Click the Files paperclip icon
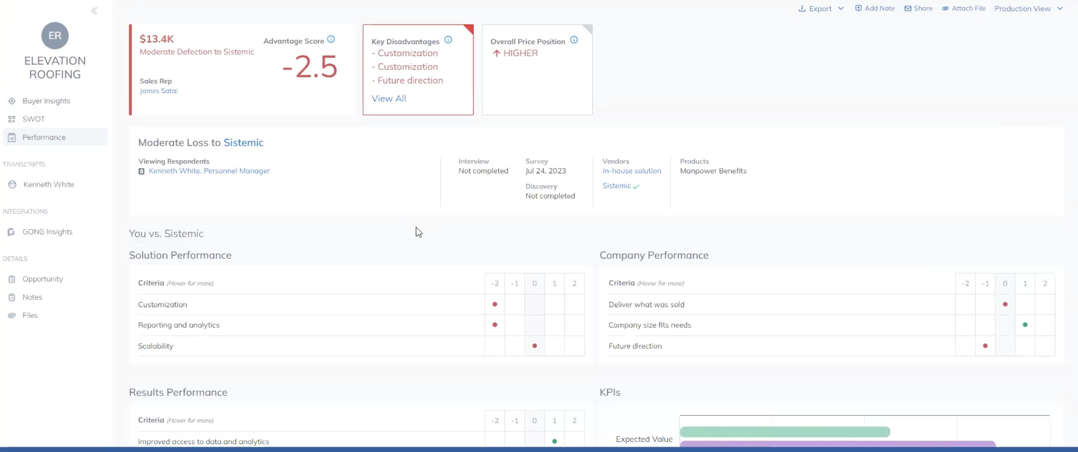 tap(12, 315)
